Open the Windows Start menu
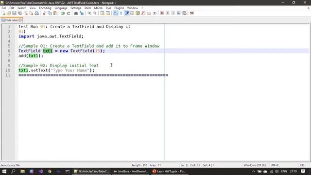The image size is (311, 175). coord(4,171)
